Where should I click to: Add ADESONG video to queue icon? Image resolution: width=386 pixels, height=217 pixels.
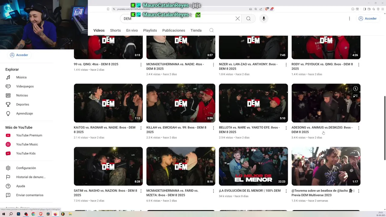coord(356,96)
